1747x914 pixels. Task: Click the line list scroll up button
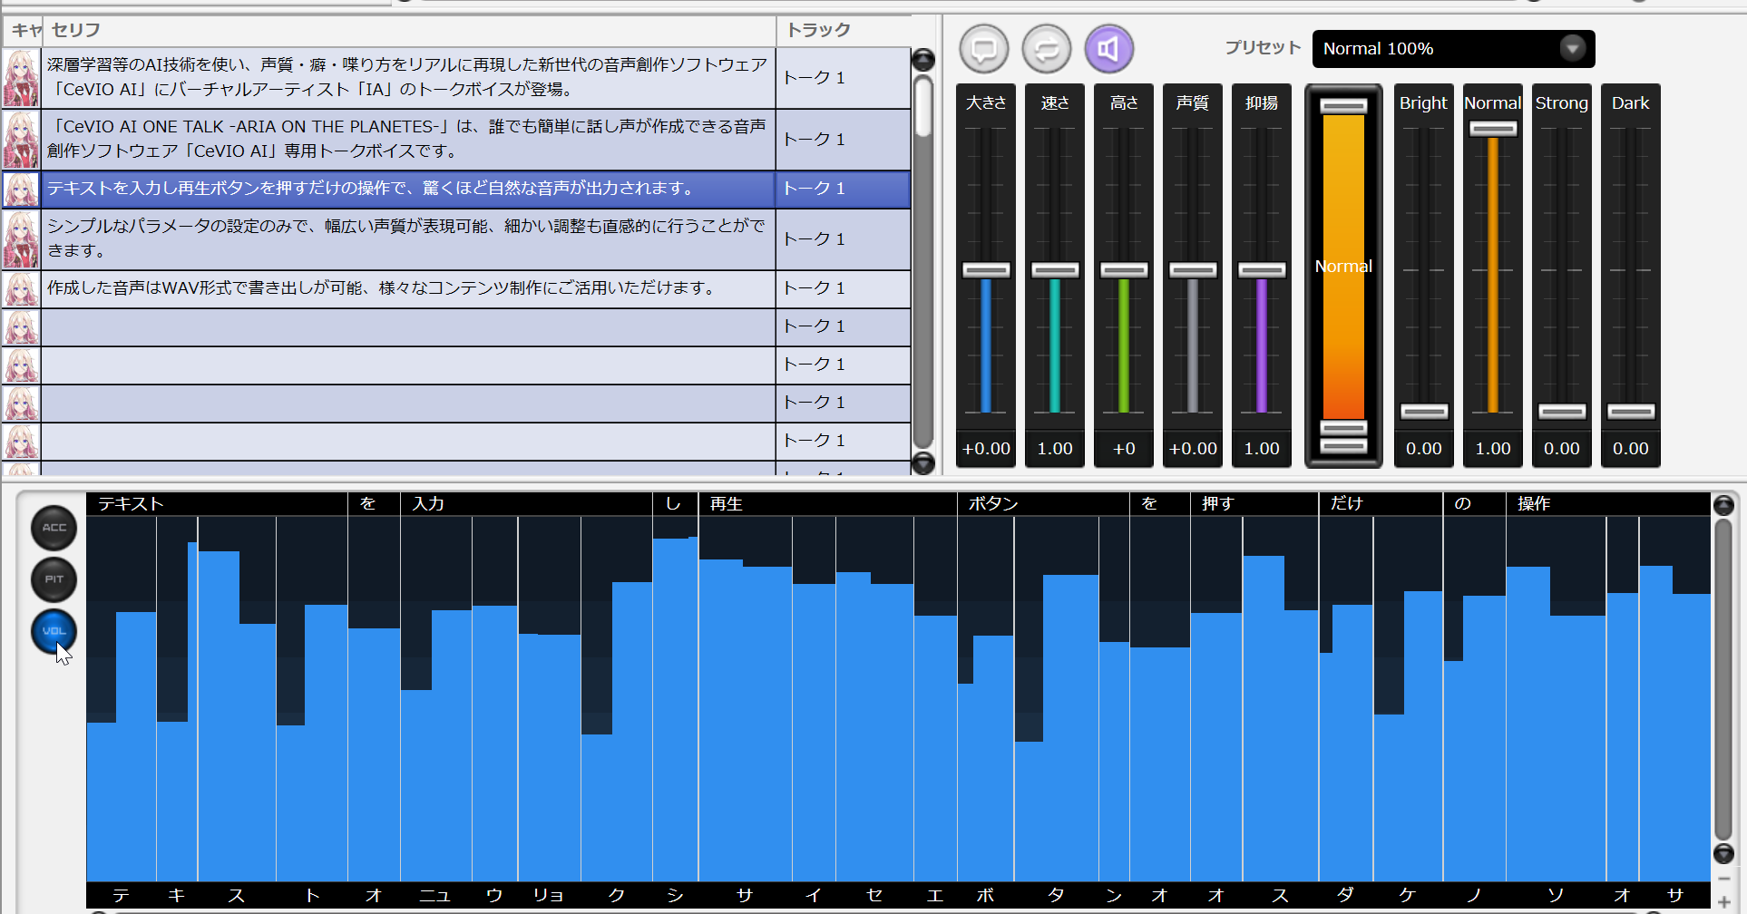tap(923, 60)
